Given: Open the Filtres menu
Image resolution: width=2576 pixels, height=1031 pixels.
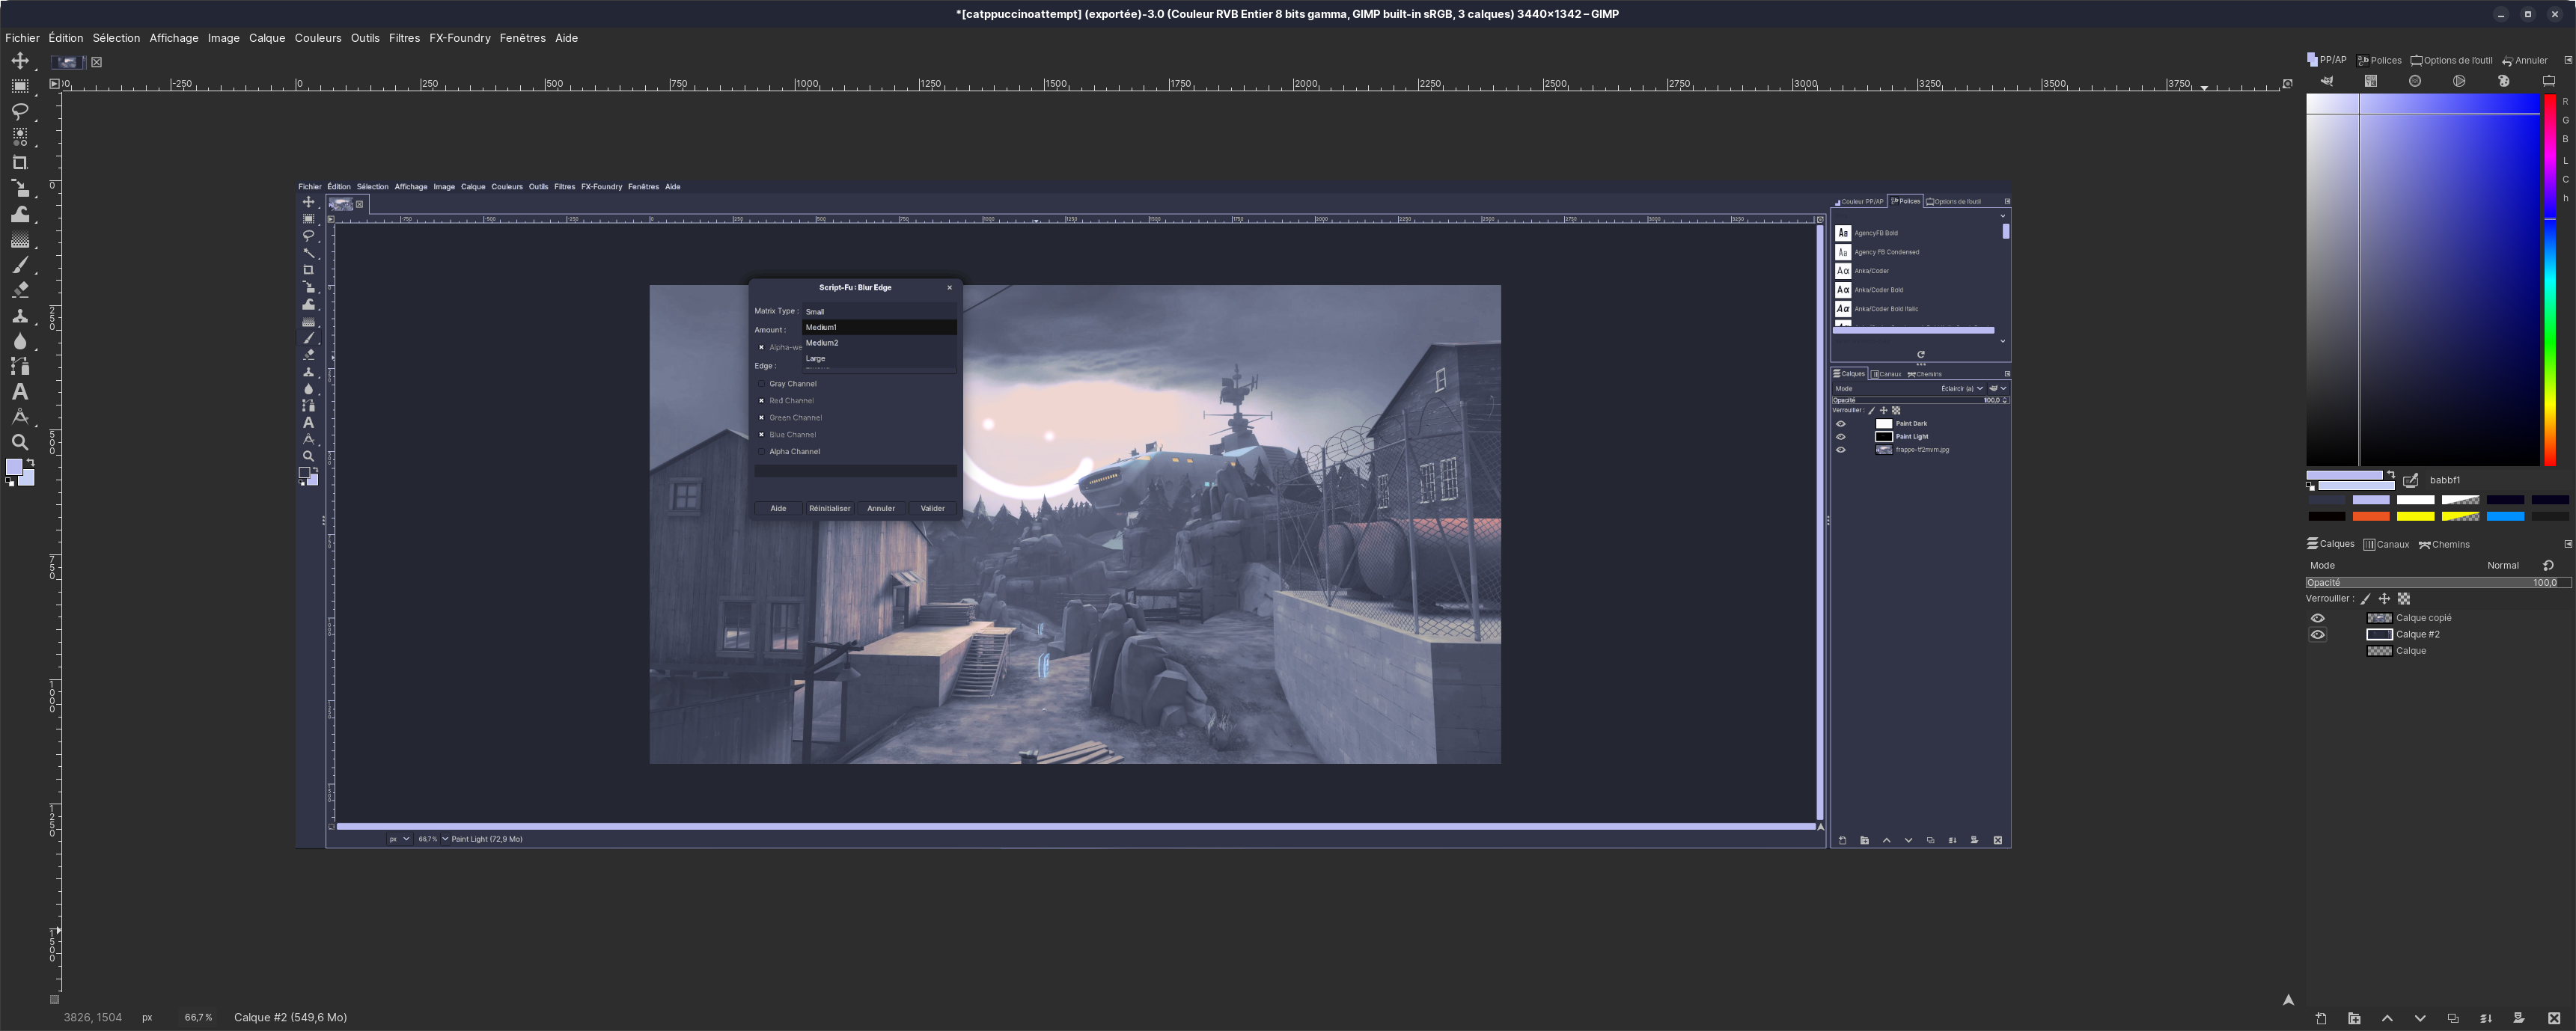Looking at the screenshot, I should (x=404, y=38).
